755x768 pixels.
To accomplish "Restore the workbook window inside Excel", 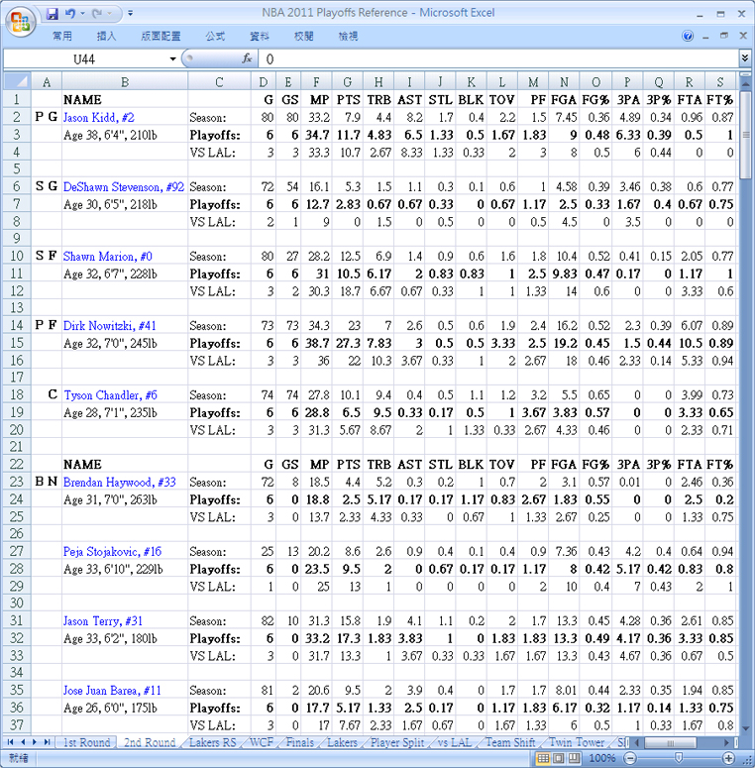I will (x=723, y=36).
